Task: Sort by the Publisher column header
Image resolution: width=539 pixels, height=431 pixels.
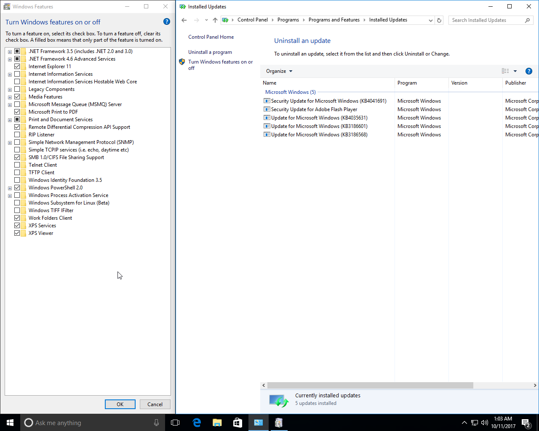Action: (521, 83)
